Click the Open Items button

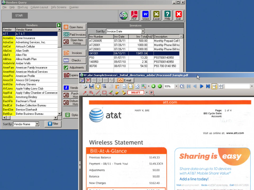point(75,27)
